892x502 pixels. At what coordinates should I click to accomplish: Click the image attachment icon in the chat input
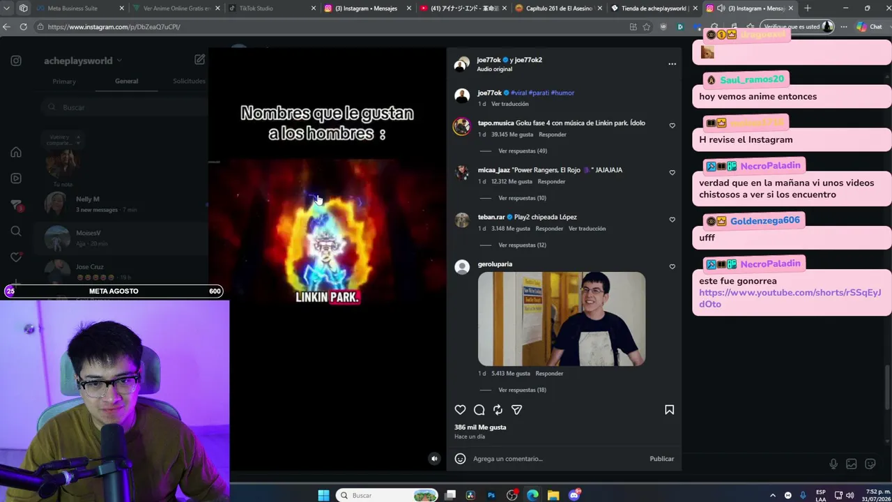pyautogui.click(x=852, y=464)
